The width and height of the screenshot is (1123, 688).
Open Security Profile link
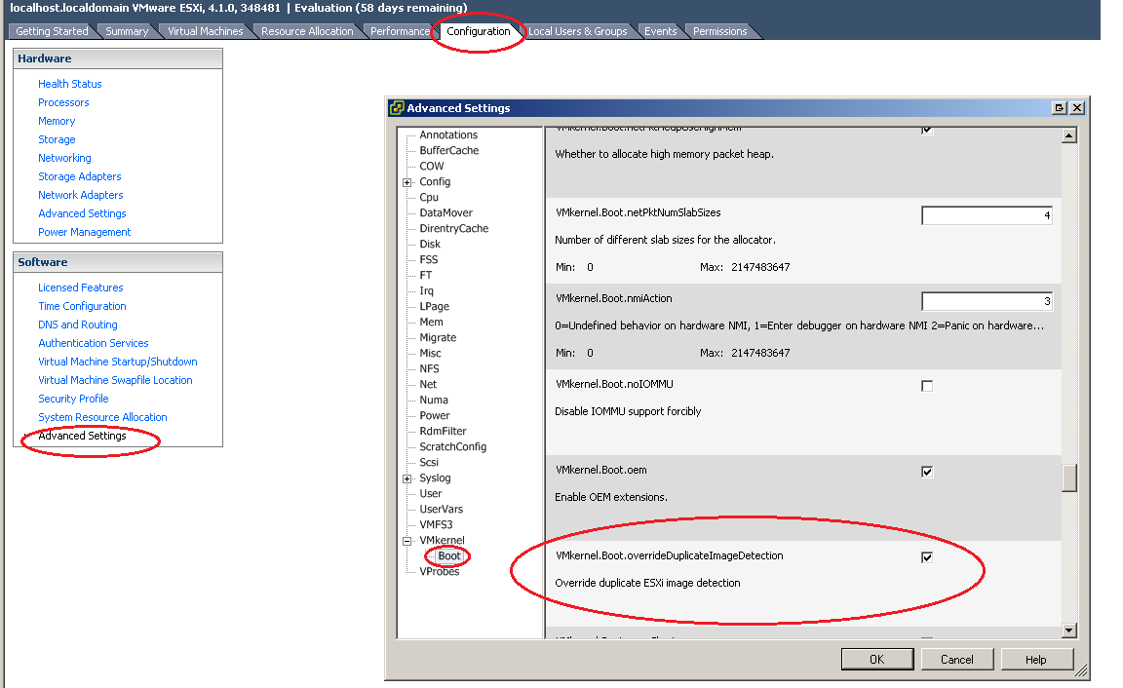tap(74, 400)
